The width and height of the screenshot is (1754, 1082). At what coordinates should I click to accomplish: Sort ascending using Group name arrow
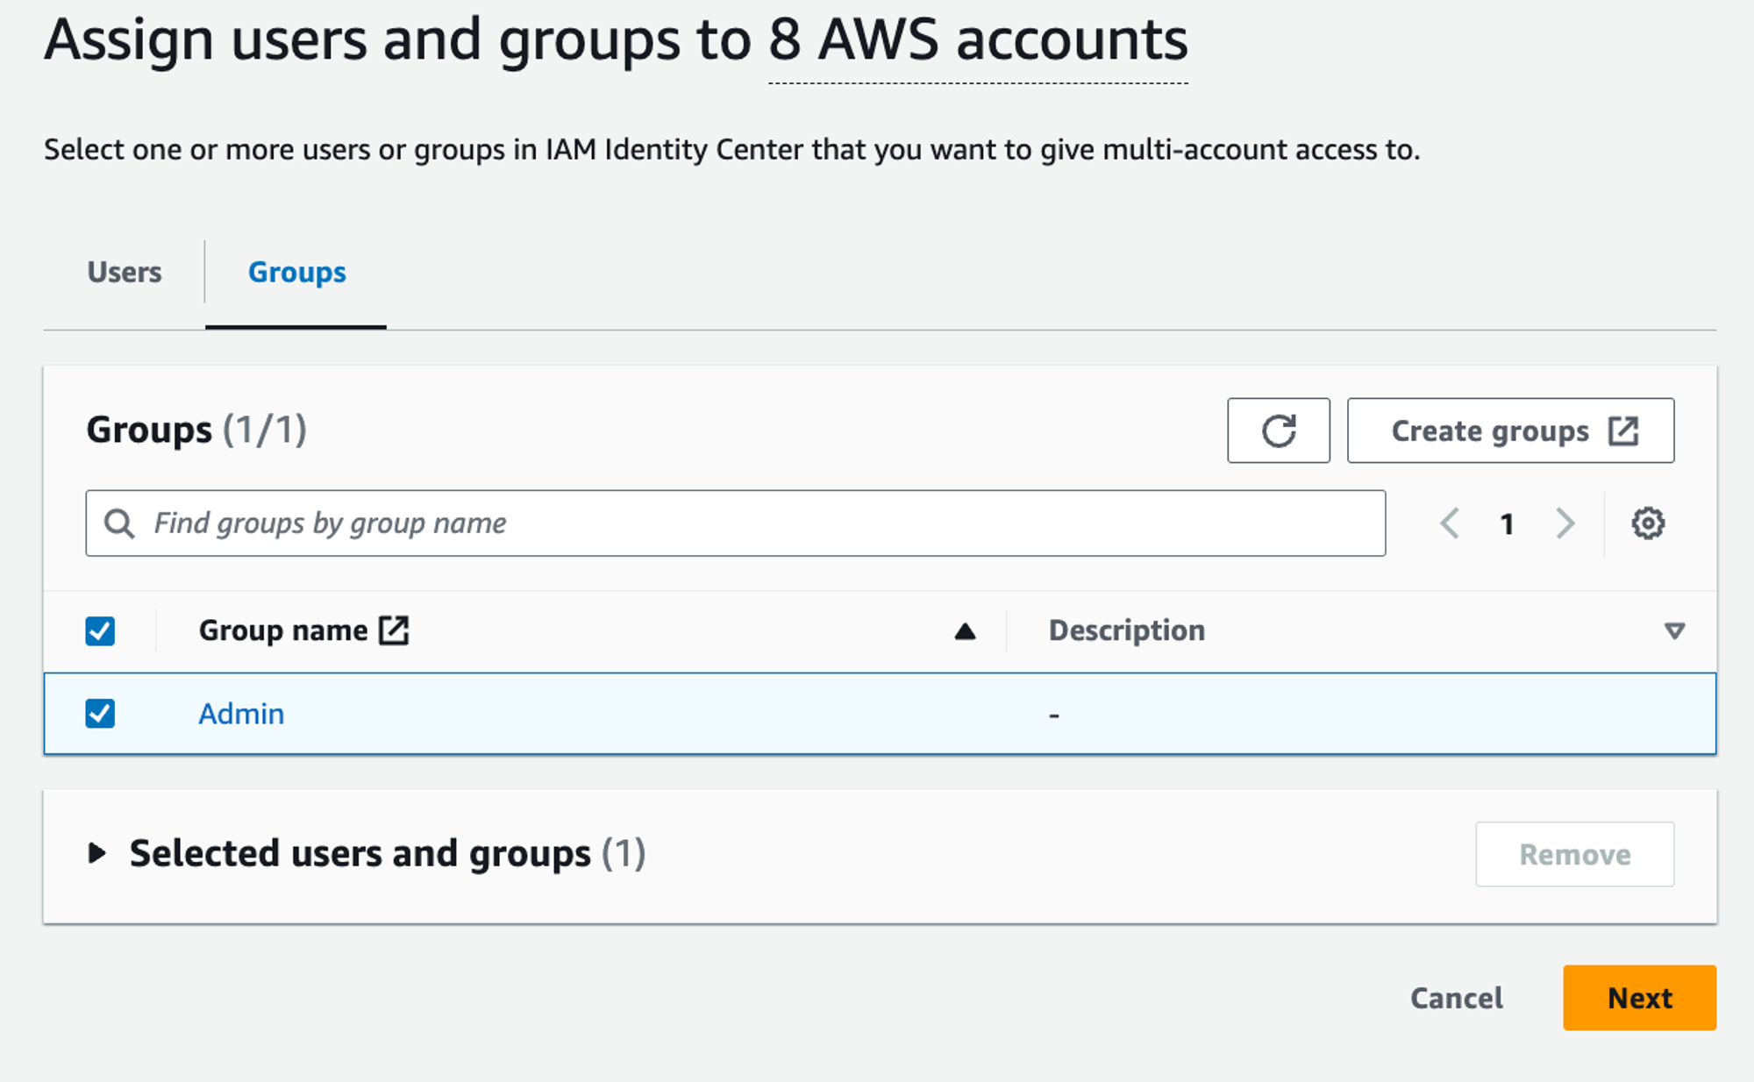965,631
